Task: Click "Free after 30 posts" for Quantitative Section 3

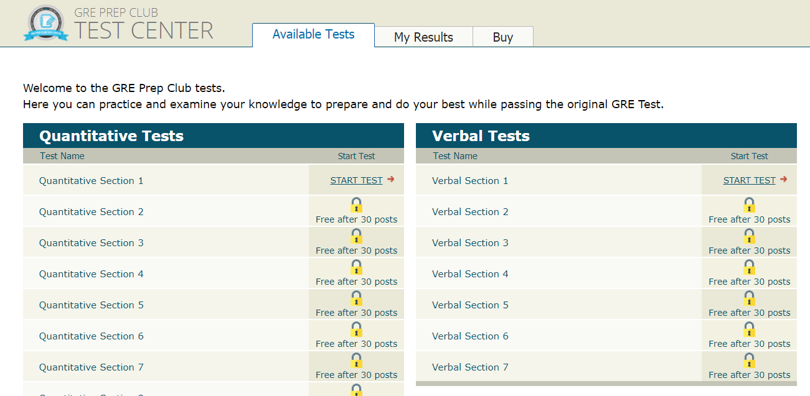Action: tap(356, 251)
